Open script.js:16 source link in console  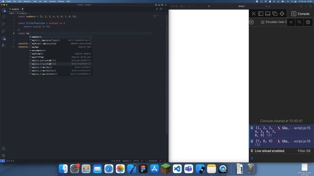302,141
